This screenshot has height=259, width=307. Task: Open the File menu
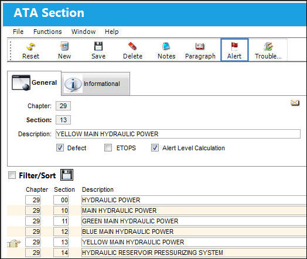18,32
